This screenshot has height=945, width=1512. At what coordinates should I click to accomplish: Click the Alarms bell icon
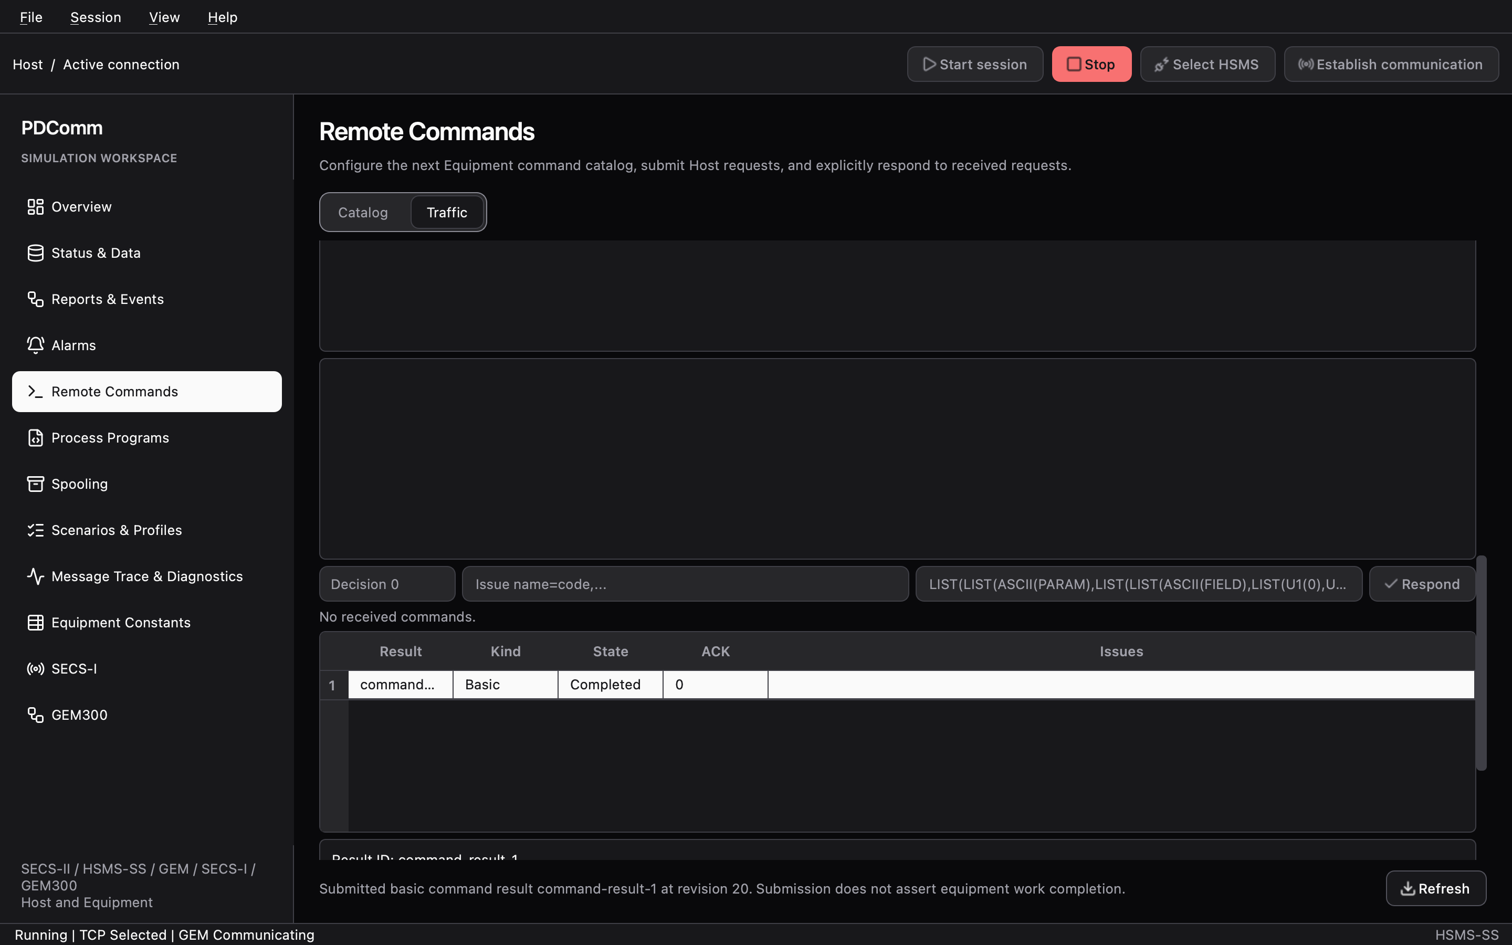[35, 345]
